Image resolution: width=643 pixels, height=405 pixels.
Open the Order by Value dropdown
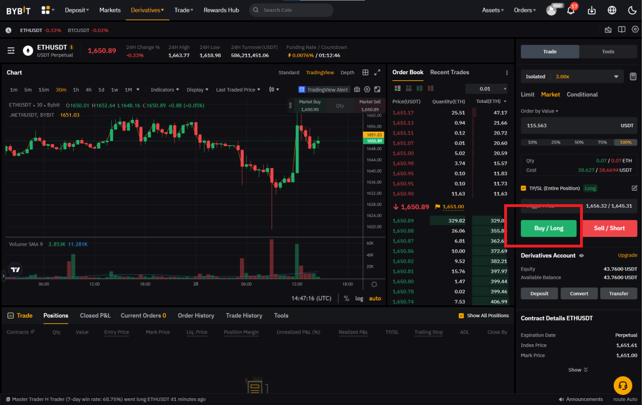coord(539,111)
